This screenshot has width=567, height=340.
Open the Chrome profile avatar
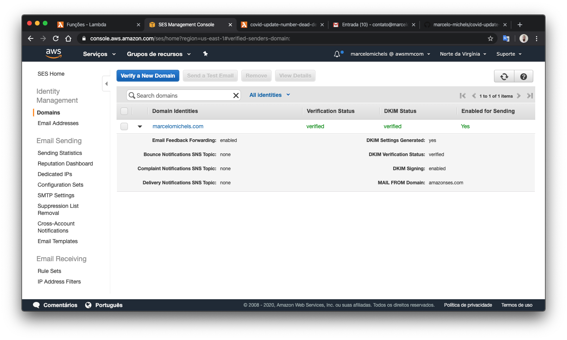point(524,38)
